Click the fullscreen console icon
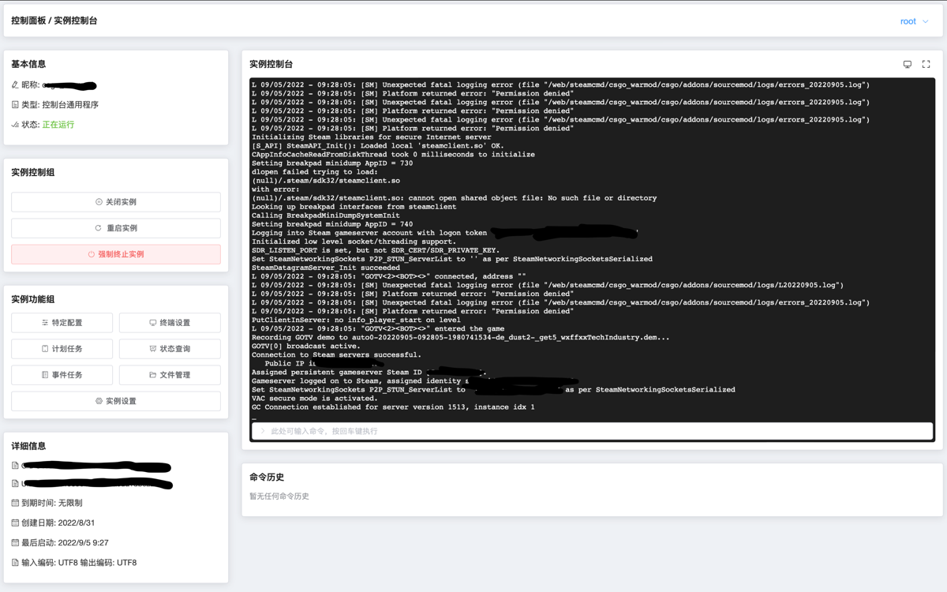This screenshot has width=947, height=592. click(926, 65)
